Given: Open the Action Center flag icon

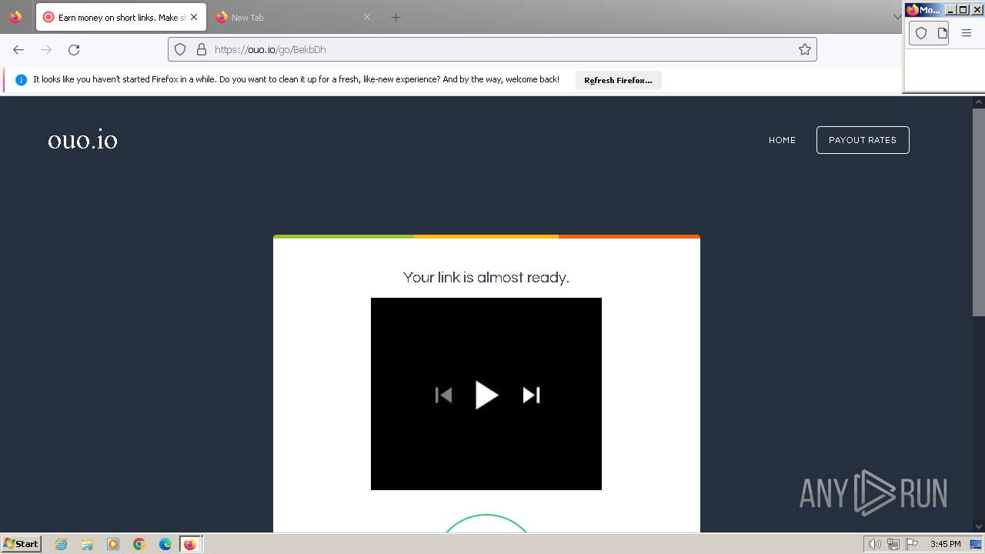Looking at the screenshot, I should pos(912,544).
